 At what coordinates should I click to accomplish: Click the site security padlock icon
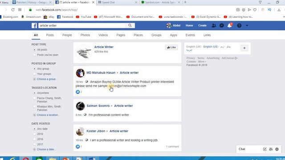pyautogui.click(x=30, y=10)
